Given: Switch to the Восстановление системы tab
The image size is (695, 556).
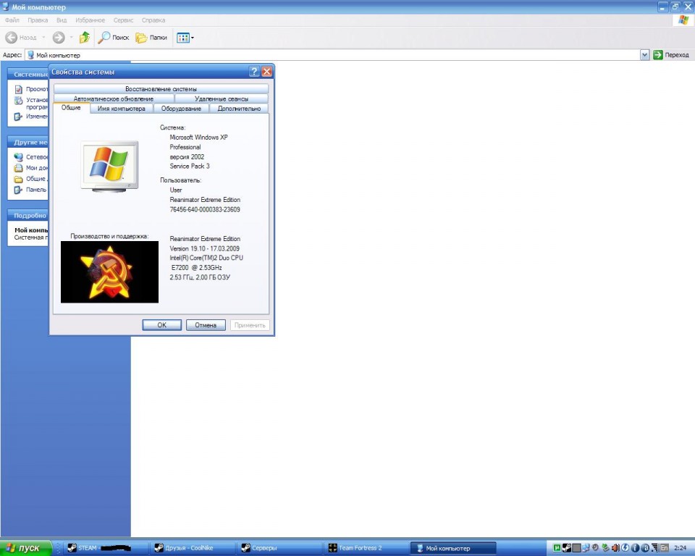Looking at the screenshot, I should click(x=161, y=89).
